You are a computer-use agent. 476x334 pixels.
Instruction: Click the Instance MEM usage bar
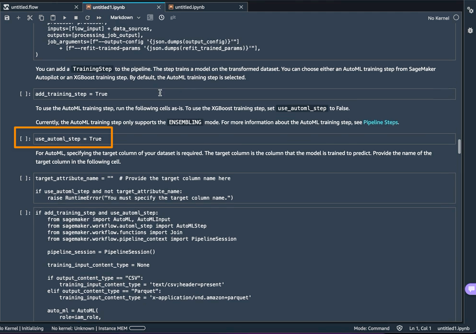[x=137, y=328]
